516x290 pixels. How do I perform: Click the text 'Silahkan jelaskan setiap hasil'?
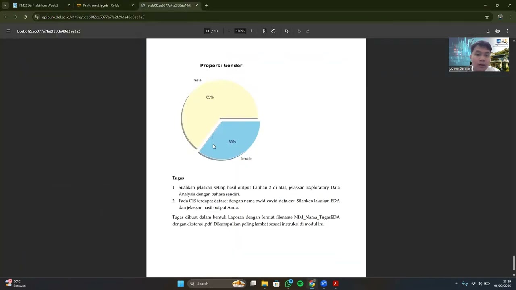[x=207, y=187]
